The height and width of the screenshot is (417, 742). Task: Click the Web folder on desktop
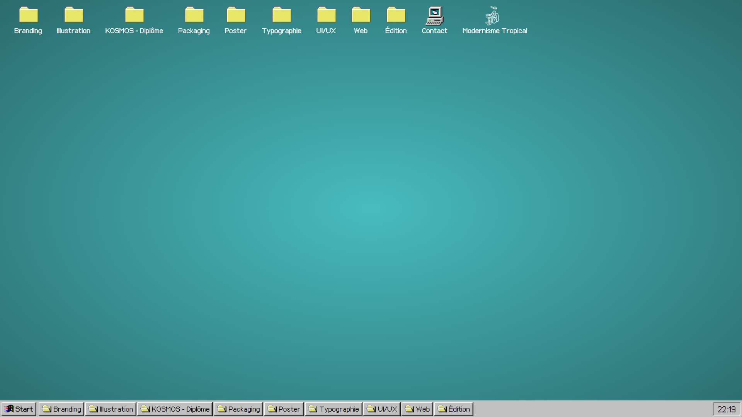tap(361, 15)
